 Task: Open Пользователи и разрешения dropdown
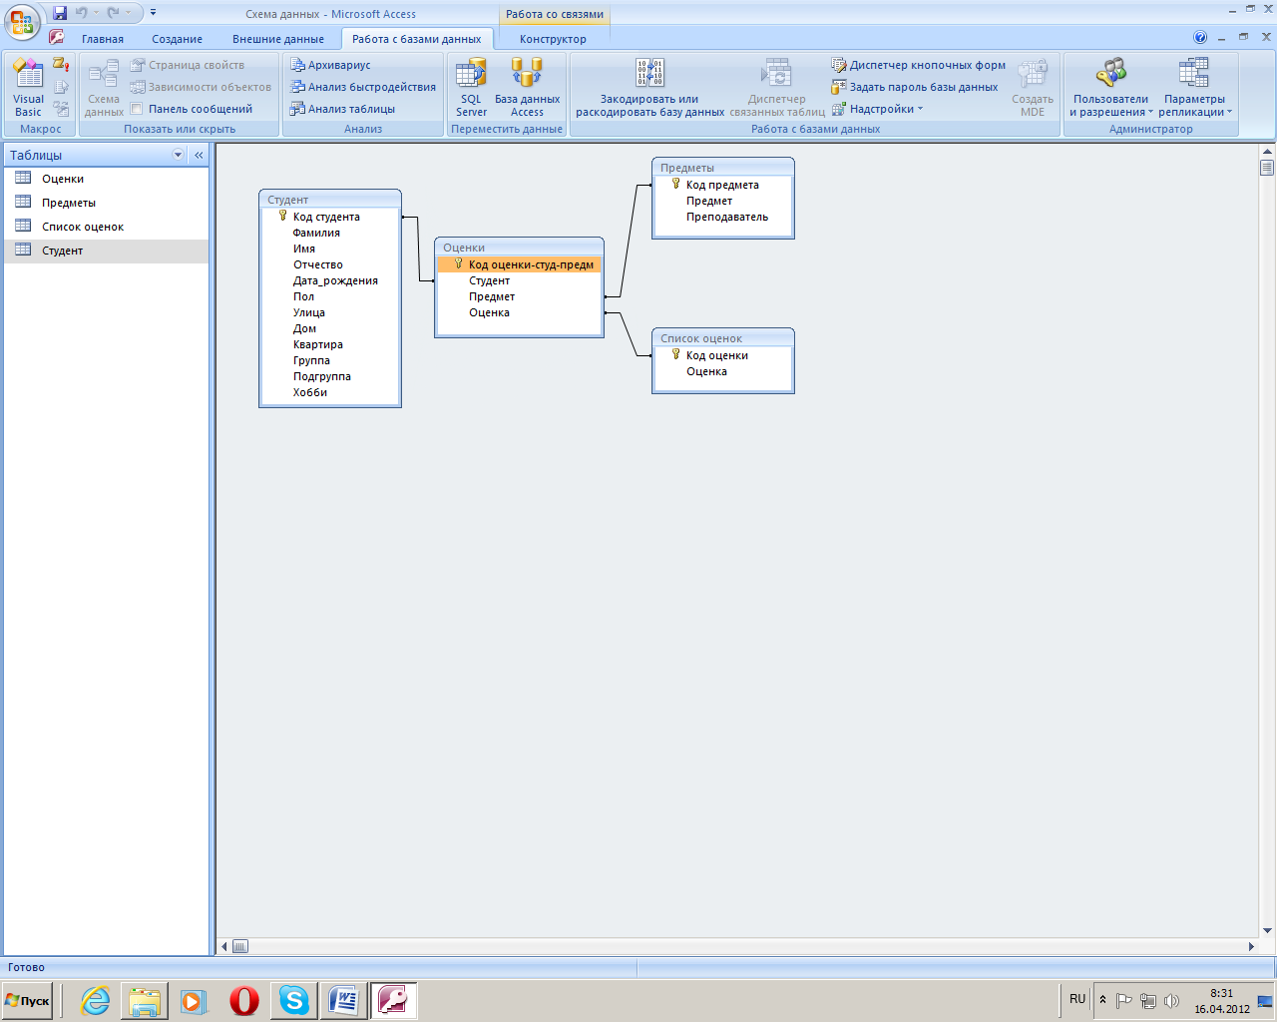pos(1110,87)
